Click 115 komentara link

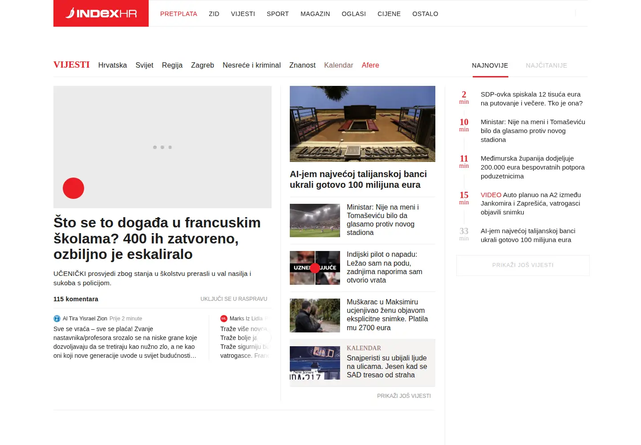click(x=76, y=299)
